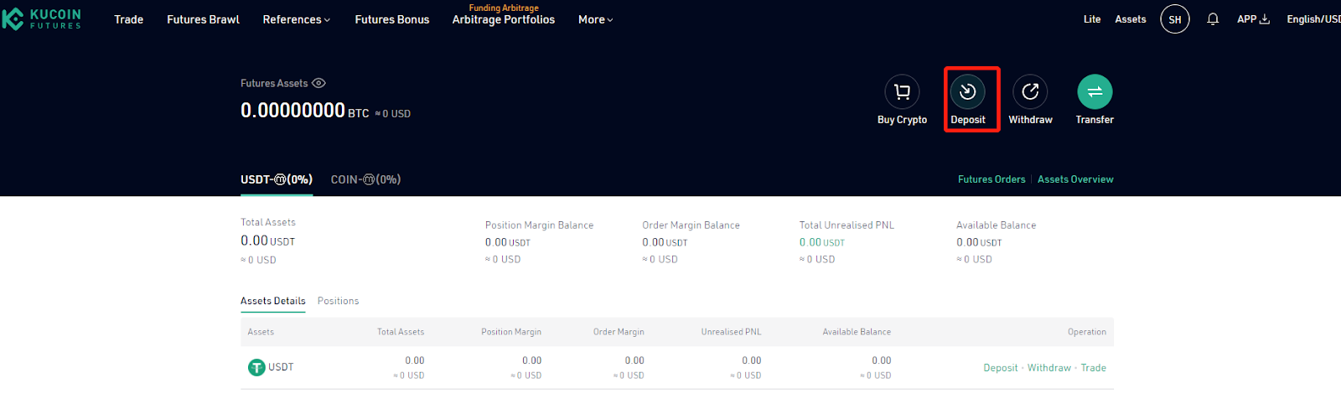This screenshot has height=409, width=1341.
Task: Open Futures Brawl in the navigation
Action: pos(203,19)
